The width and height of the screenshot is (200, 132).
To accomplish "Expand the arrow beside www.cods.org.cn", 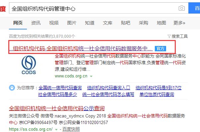I will 91,76.
